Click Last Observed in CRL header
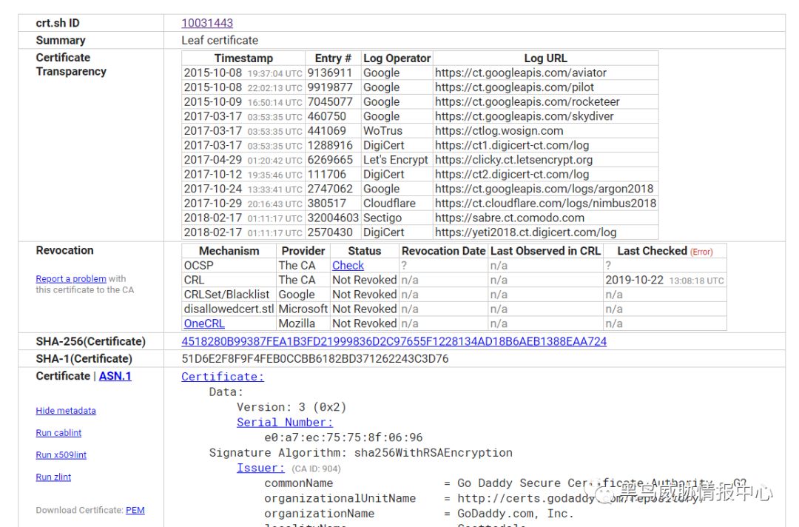The width and height of the screenshot is (799, 527). (545, 251)
